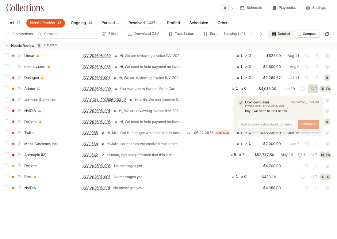Select the Adobe row checkbox
This screenshot has width=337, height=239.
(7, 88)
